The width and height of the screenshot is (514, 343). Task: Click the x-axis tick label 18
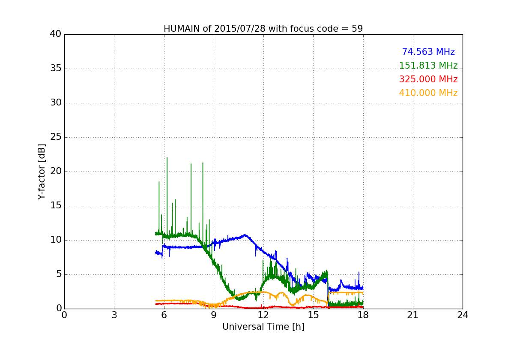point(363,315)
